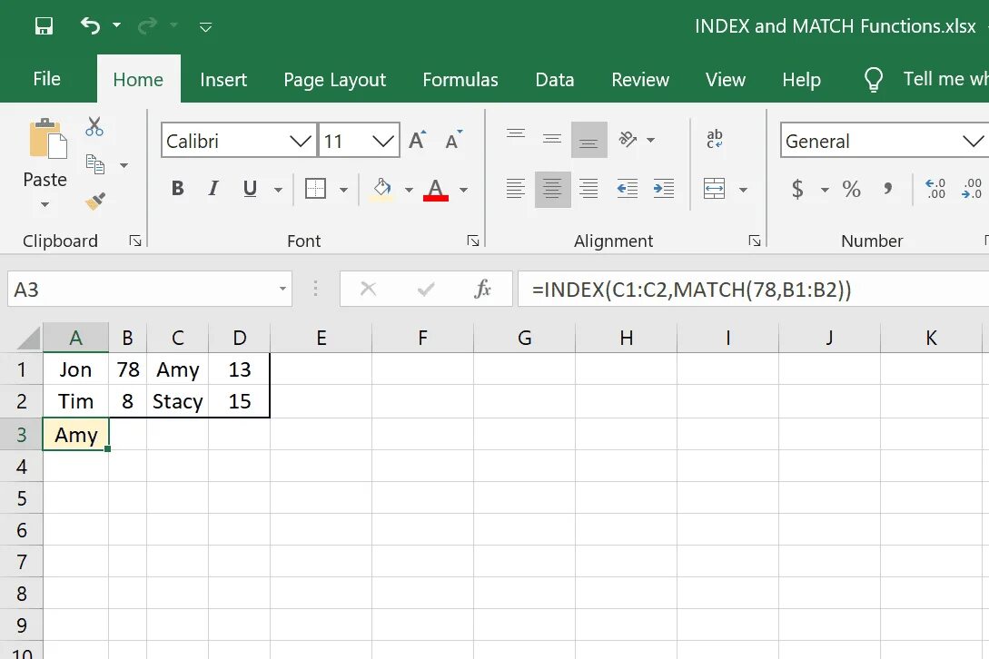Open the Formulas tab
The image size is (989, 659).
point(460,80)
